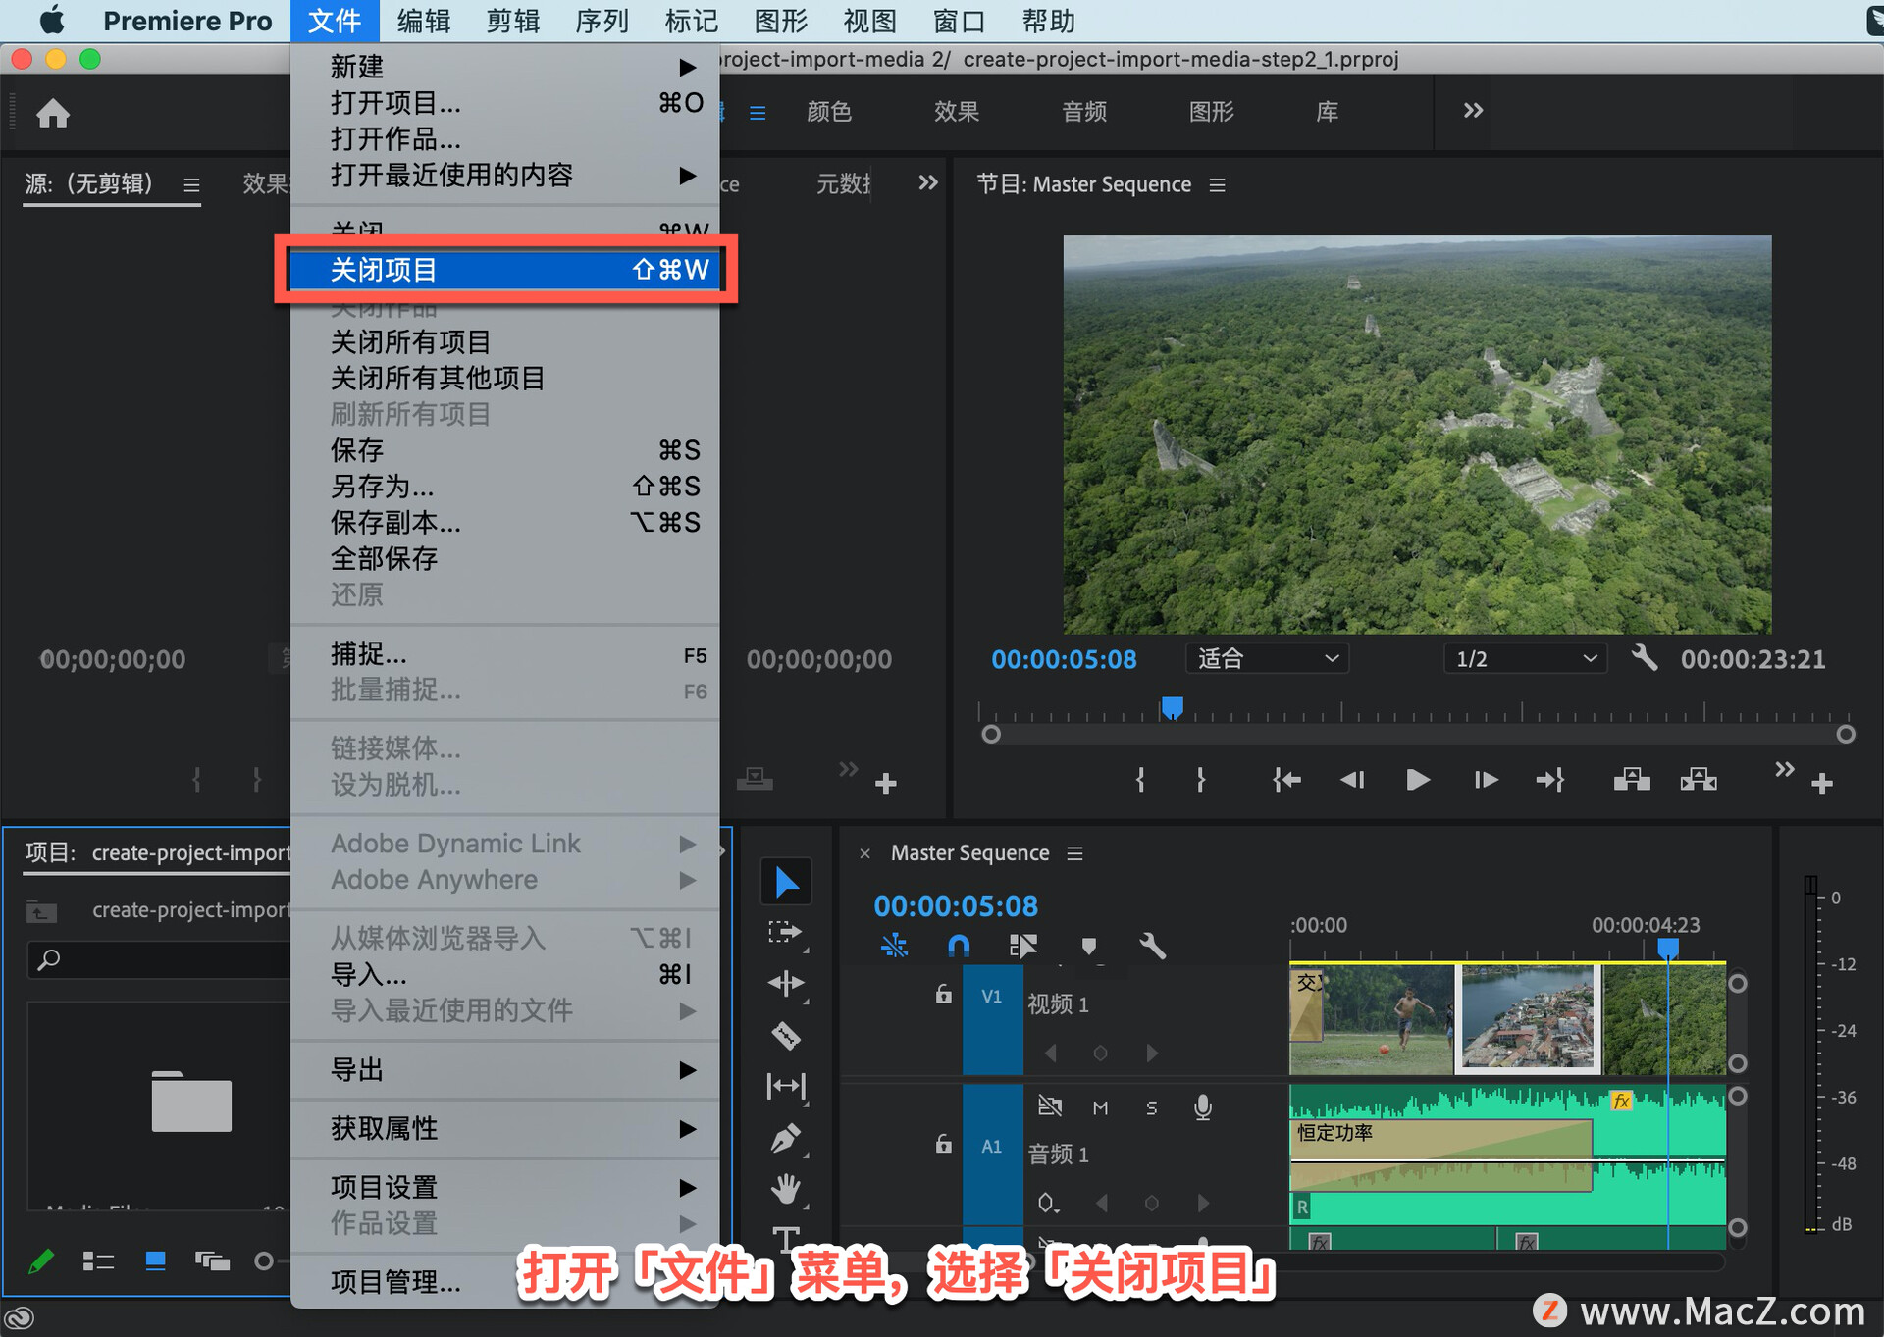Click the Home icon
This screenshot has height=1337, width=1884.
(x=53, y=114)
